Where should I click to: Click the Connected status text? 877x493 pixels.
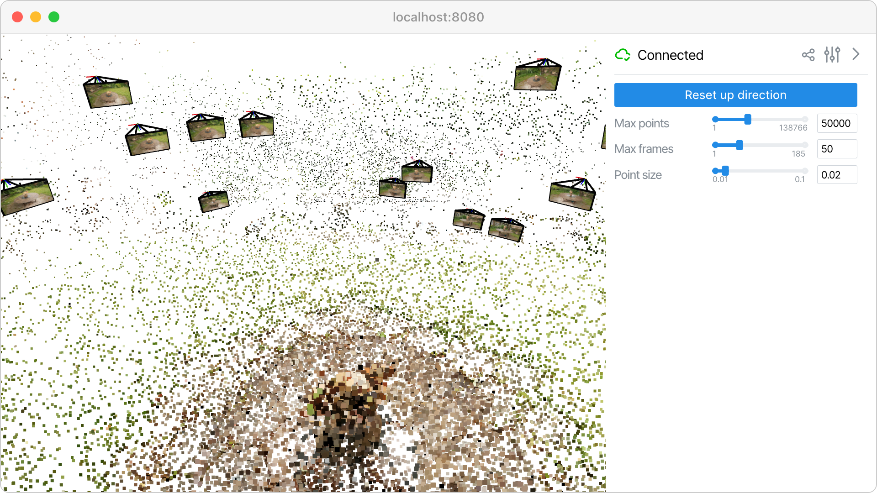[670, 55]
